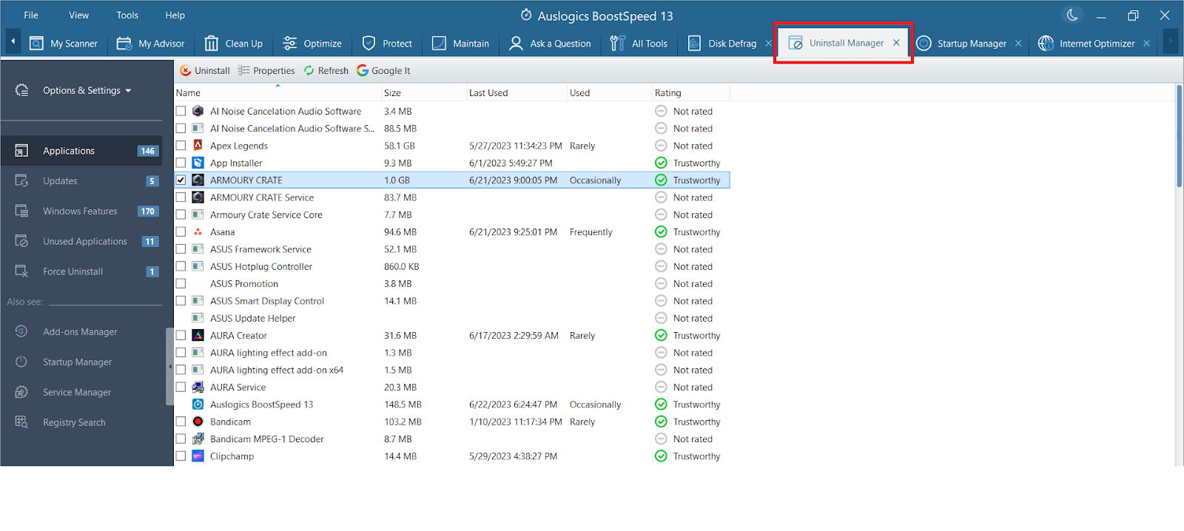1184x531 pixels.
Task: Click the Internet Optimizer globe icon
Action: 1046,44
